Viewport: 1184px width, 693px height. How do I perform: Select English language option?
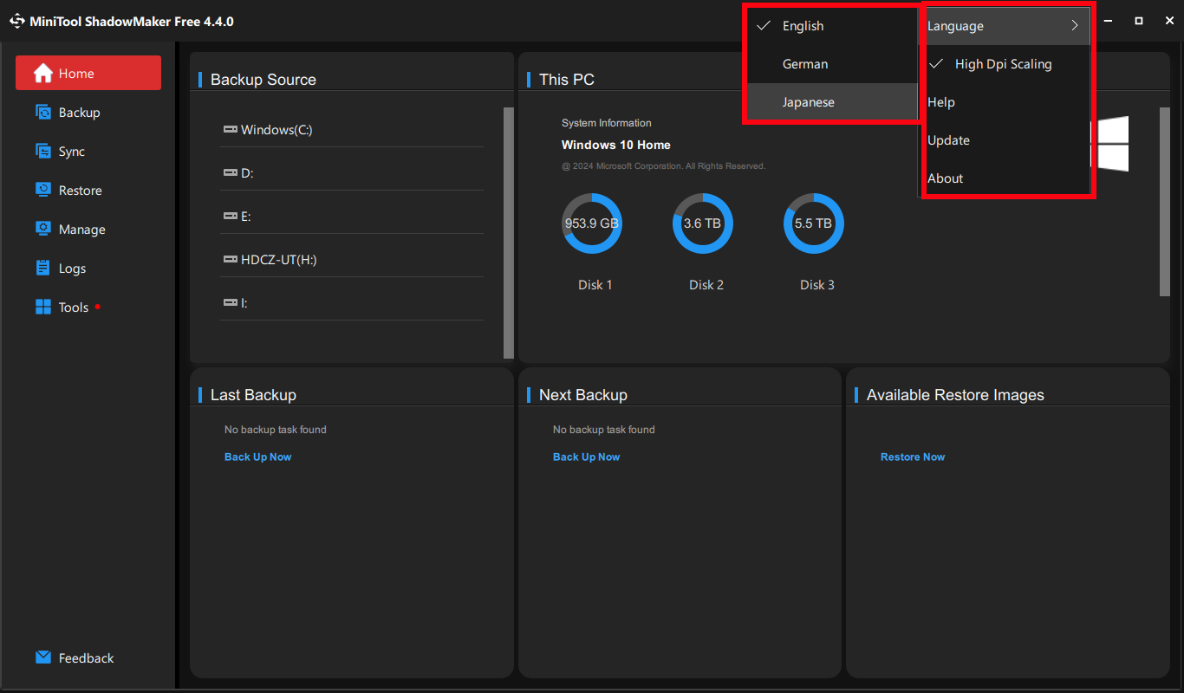pyautogui.click(x=831, y=26)
